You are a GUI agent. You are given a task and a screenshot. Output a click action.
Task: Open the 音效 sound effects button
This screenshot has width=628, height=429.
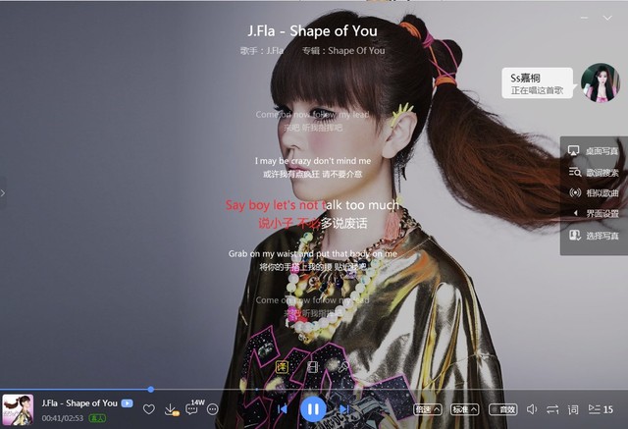(502, 409)
